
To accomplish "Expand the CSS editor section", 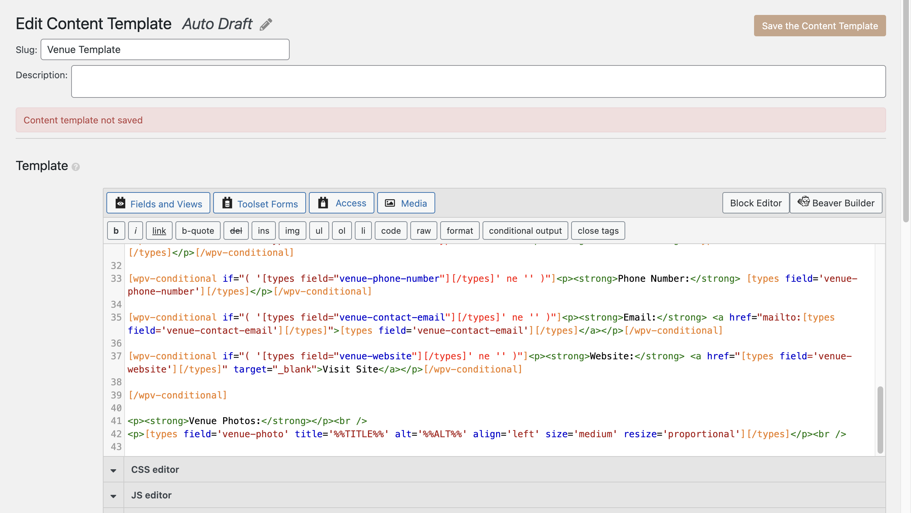I will pyautogui.click(x=155, y=470).
